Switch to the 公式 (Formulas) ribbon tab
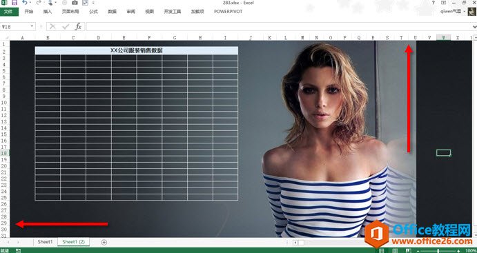Screen dimensions: 477x253 pos(93,12)
